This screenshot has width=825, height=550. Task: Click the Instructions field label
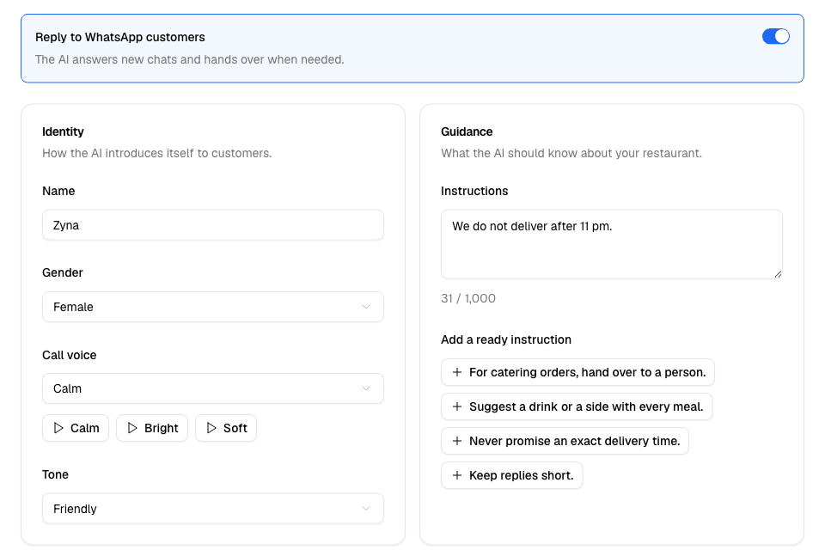(x=474, y=191)
